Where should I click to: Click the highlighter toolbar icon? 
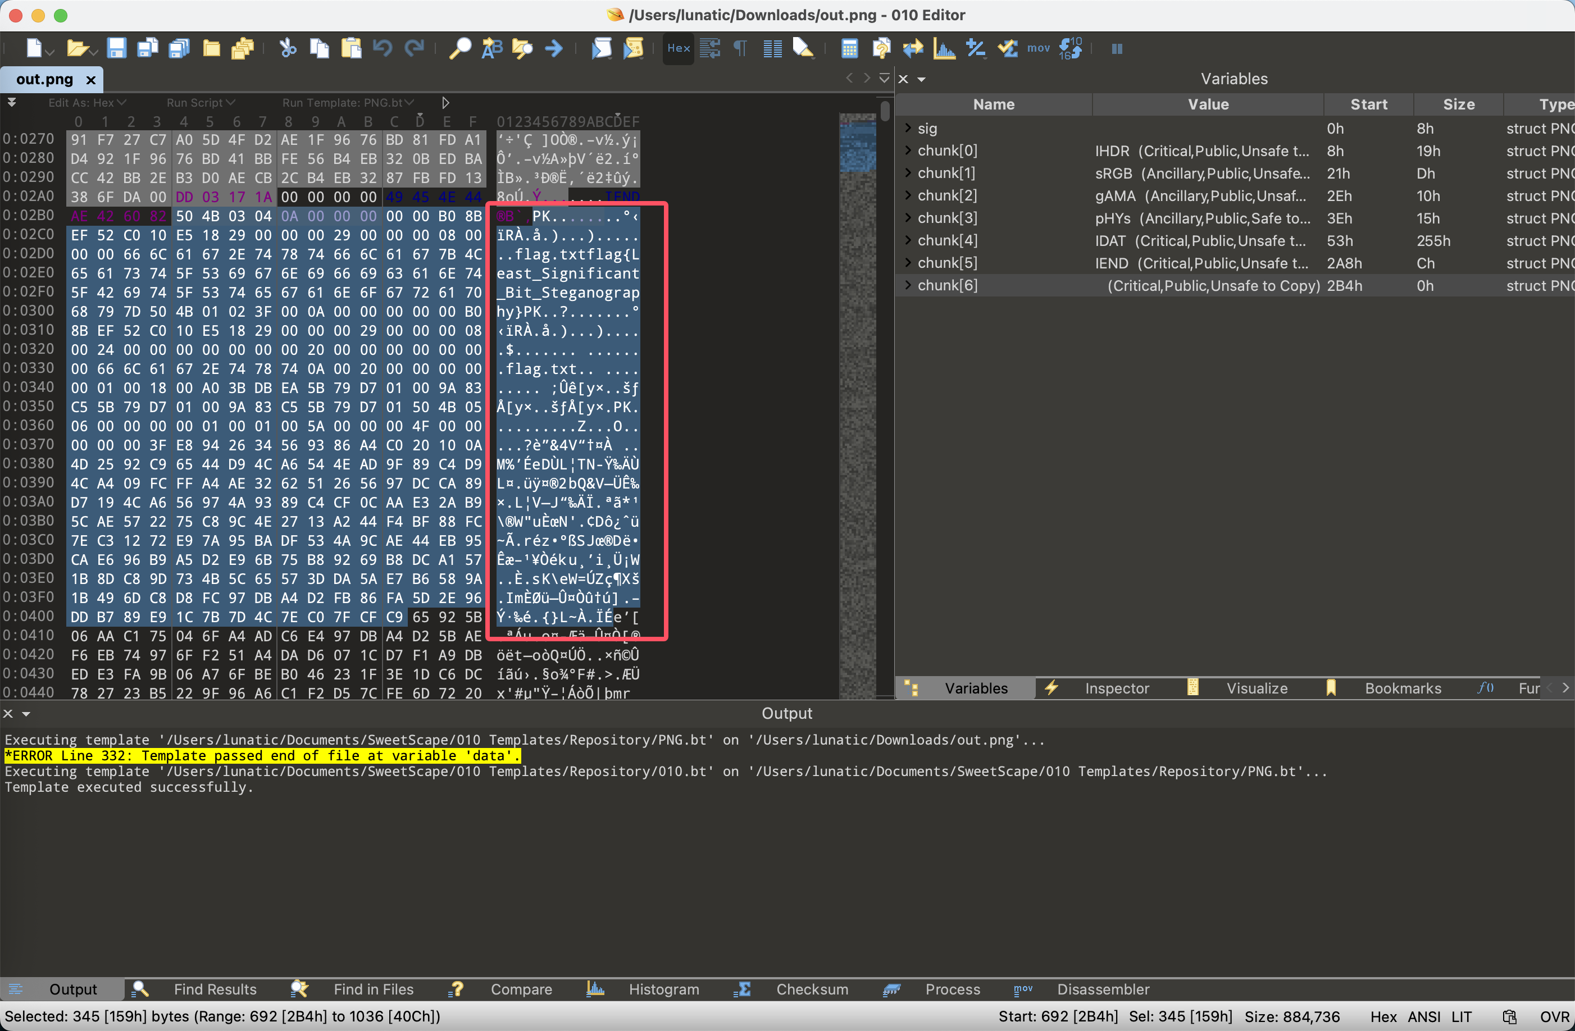click(803, 48)
